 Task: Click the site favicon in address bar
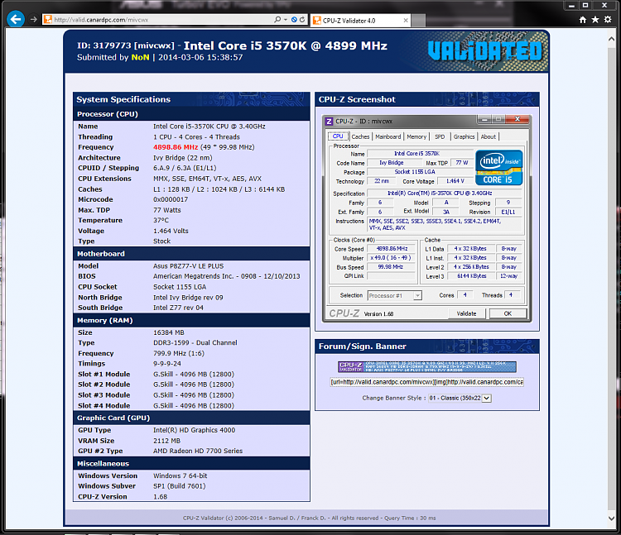click(48, 19)
